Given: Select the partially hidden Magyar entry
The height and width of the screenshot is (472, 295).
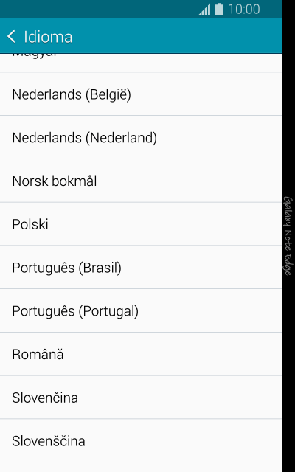Looking at the screenshot, I should pos(141,63).
